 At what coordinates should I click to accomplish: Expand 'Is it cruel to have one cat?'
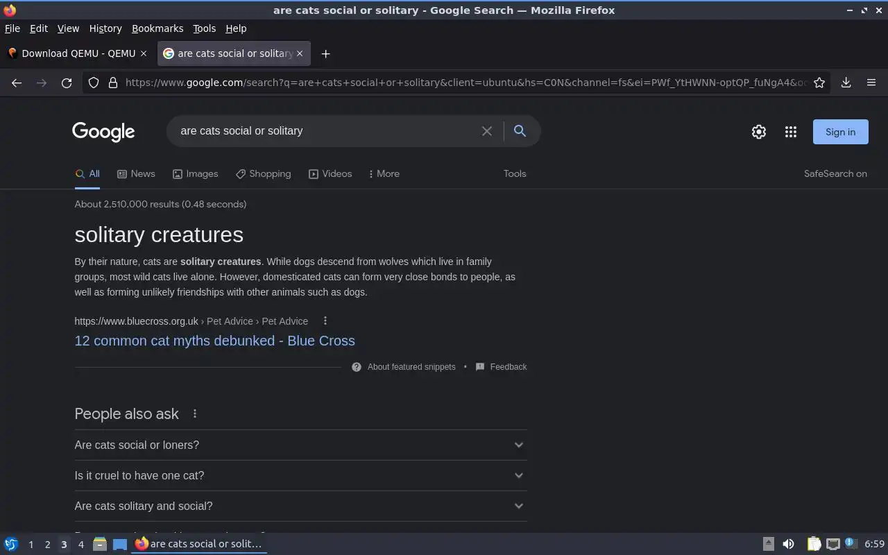pyautogui.click(x=300, y=475)
